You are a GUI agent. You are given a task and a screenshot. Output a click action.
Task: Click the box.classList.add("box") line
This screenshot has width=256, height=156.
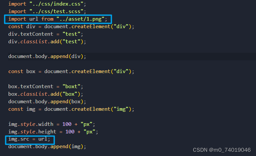point(46,94)
